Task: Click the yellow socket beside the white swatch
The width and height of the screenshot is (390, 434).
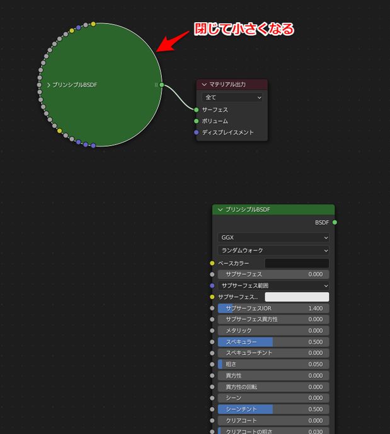Action: (x=212, y=297)
